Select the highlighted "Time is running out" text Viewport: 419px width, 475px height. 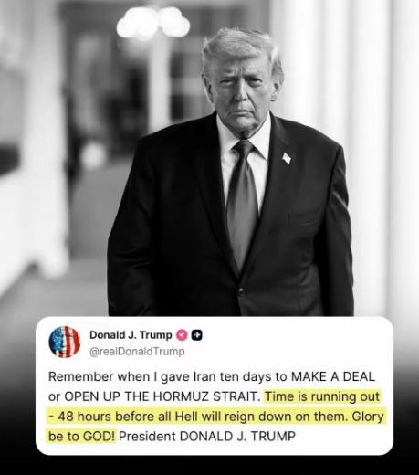coord(322,396)
